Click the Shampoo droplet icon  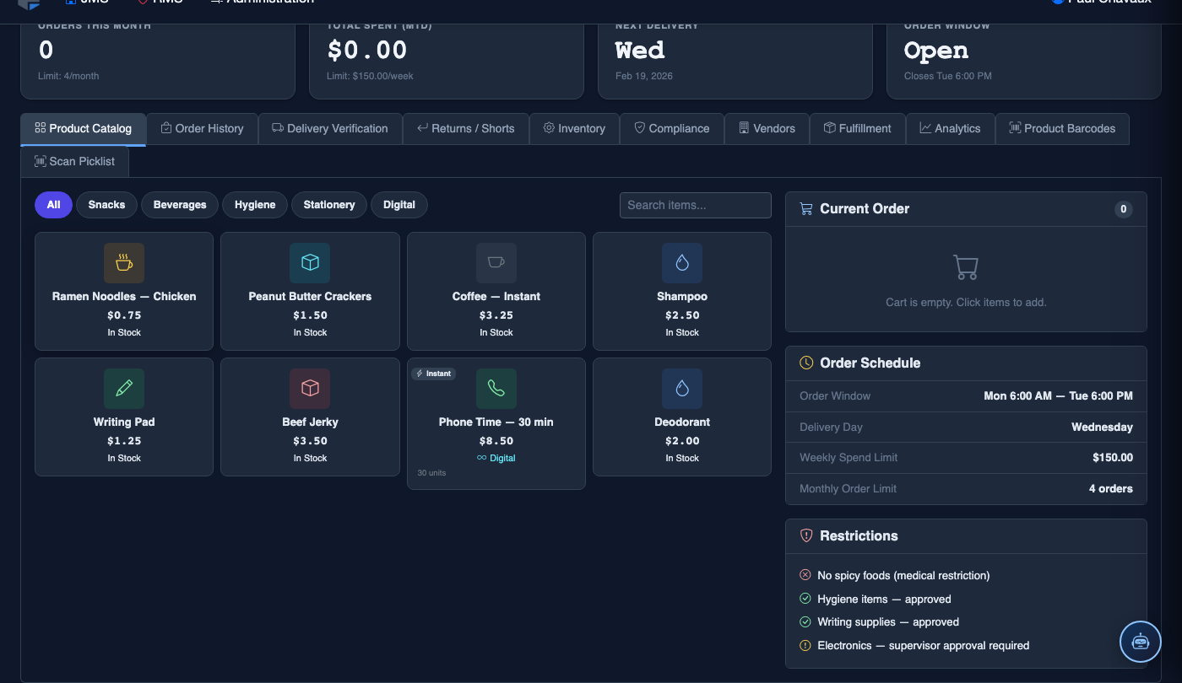(x=682, y=263)
